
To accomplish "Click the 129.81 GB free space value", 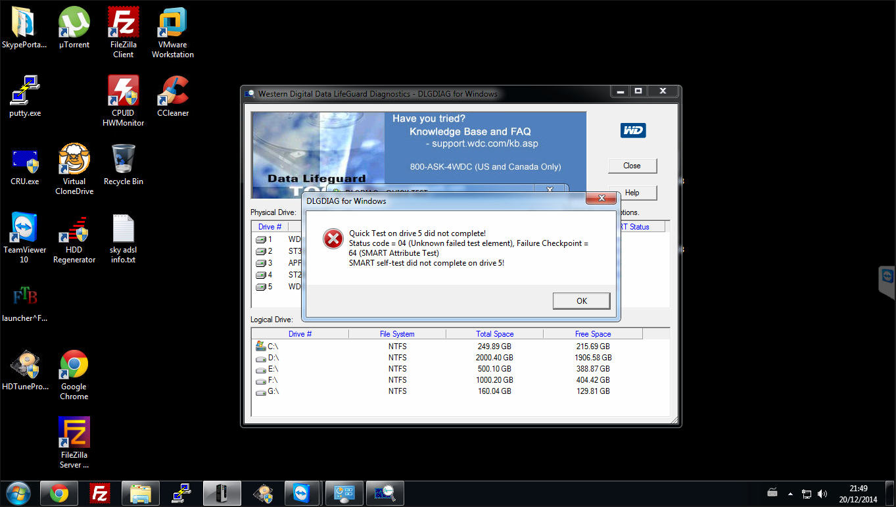I will pyautogui.click(x=592, y=391).
